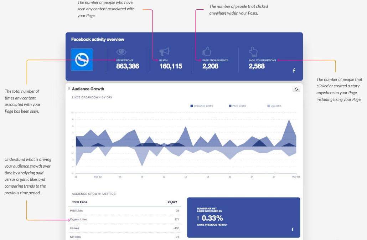Image resolution: width=367 pixels, height=240 pixels.
Task: Toggle the Organic Likes legend series
Action: coord(202,106)
